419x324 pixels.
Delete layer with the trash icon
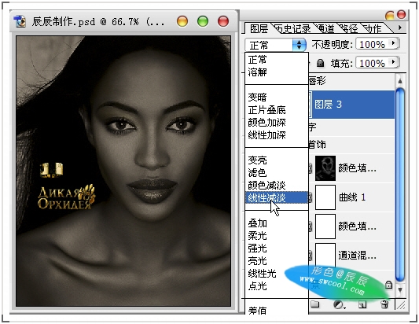pyautogui.click(x=384, y=304)
